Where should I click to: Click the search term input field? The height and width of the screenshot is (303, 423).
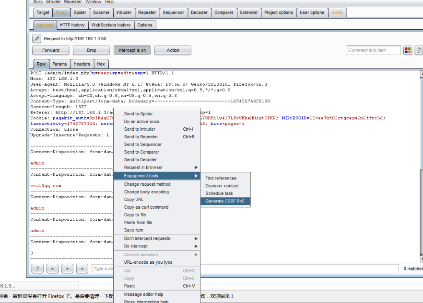(245, 269)
